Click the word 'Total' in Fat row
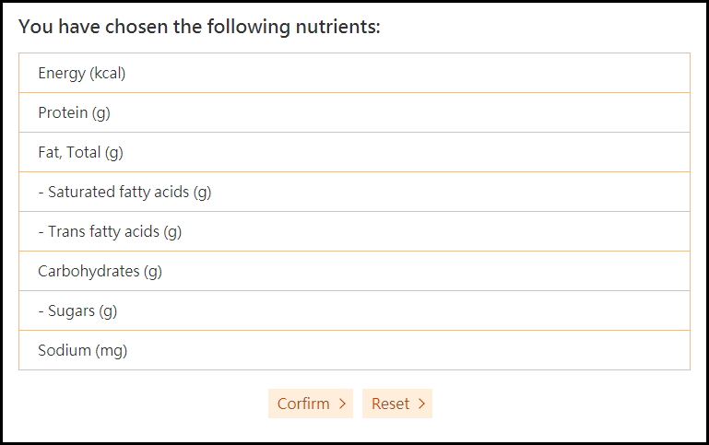This screenshot has width=709, height=445. pyautogui.click(x=84, y=153)
